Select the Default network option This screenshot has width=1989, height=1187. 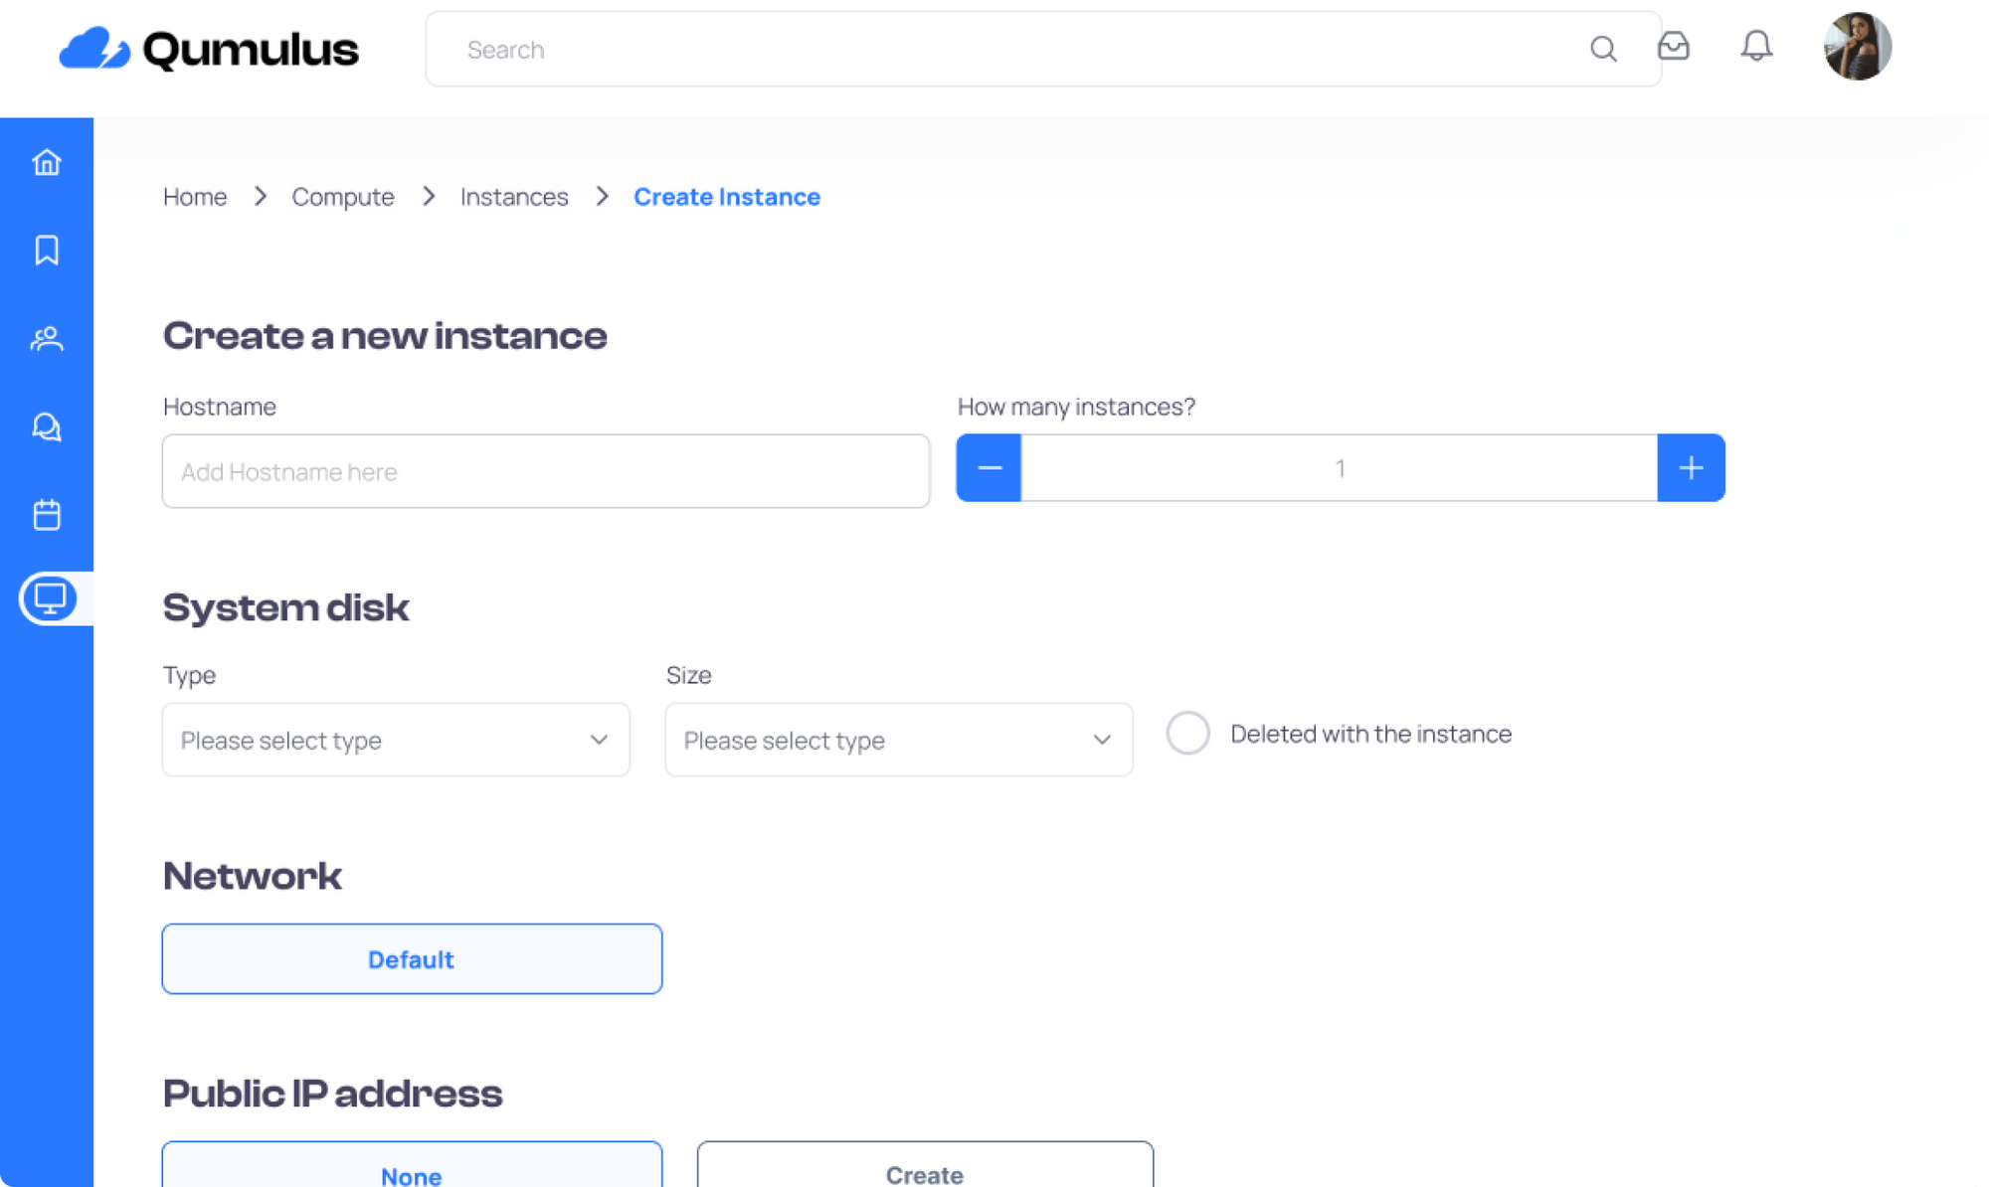click(412, 958)
